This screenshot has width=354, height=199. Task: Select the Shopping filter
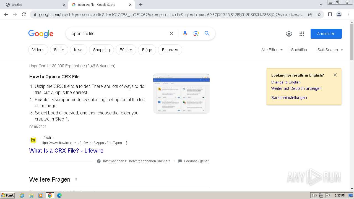pos(101,50)
